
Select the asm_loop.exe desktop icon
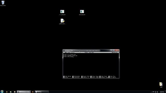(82, 12)
